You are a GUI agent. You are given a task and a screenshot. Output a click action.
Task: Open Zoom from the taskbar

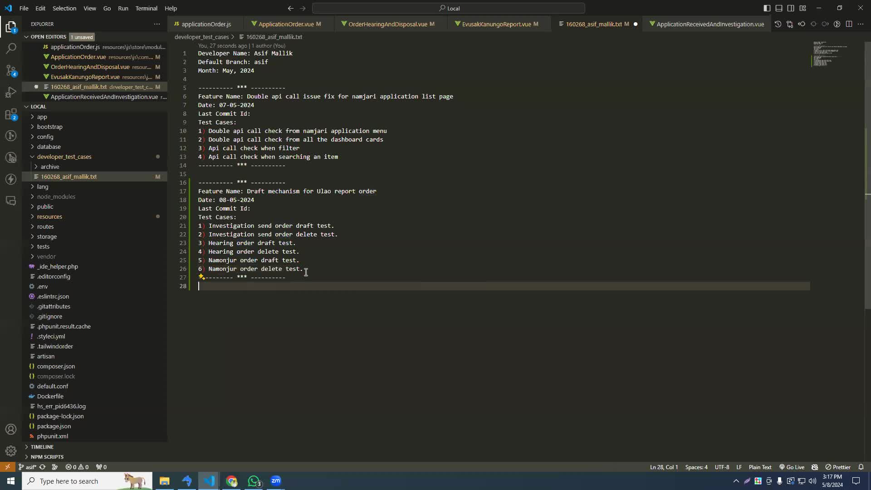pos(276,481)
